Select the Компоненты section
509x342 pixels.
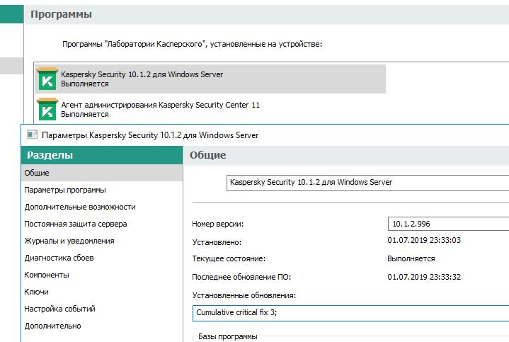tap(47, 275)
